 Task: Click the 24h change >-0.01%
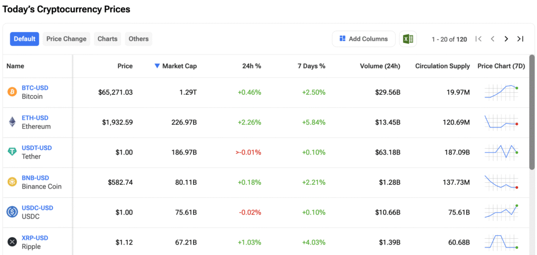pos(248,152)
